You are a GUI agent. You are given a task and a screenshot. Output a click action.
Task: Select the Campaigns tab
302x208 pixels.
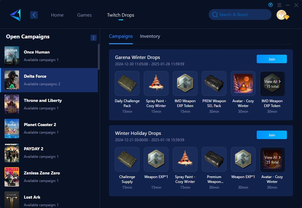point(121,36)
